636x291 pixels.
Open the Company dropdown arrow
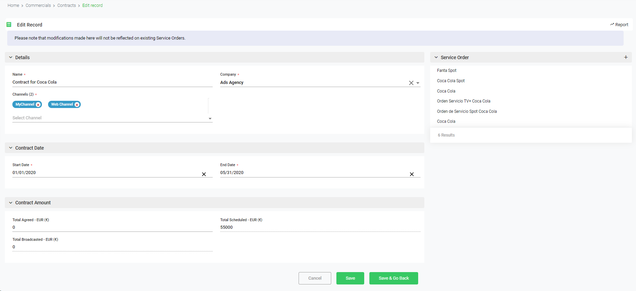pyautogui.click(x=418, y=83)
